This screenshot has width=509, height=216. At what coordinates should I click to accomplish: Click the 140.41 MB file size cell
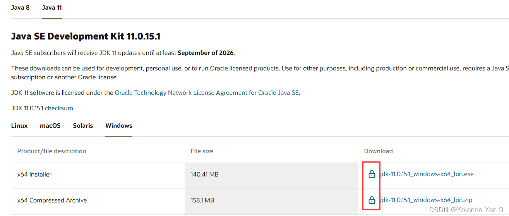(204, 175)
